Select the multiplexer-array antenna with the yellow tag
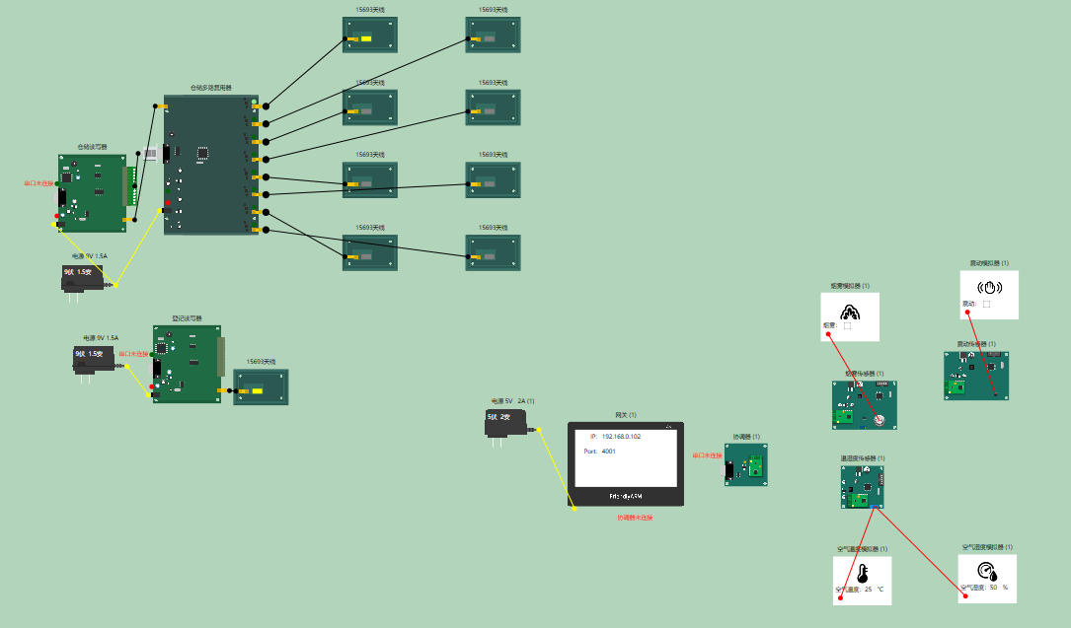This screenshot has width=1071, height=628. pyautogui.click(x=370, y=35)
